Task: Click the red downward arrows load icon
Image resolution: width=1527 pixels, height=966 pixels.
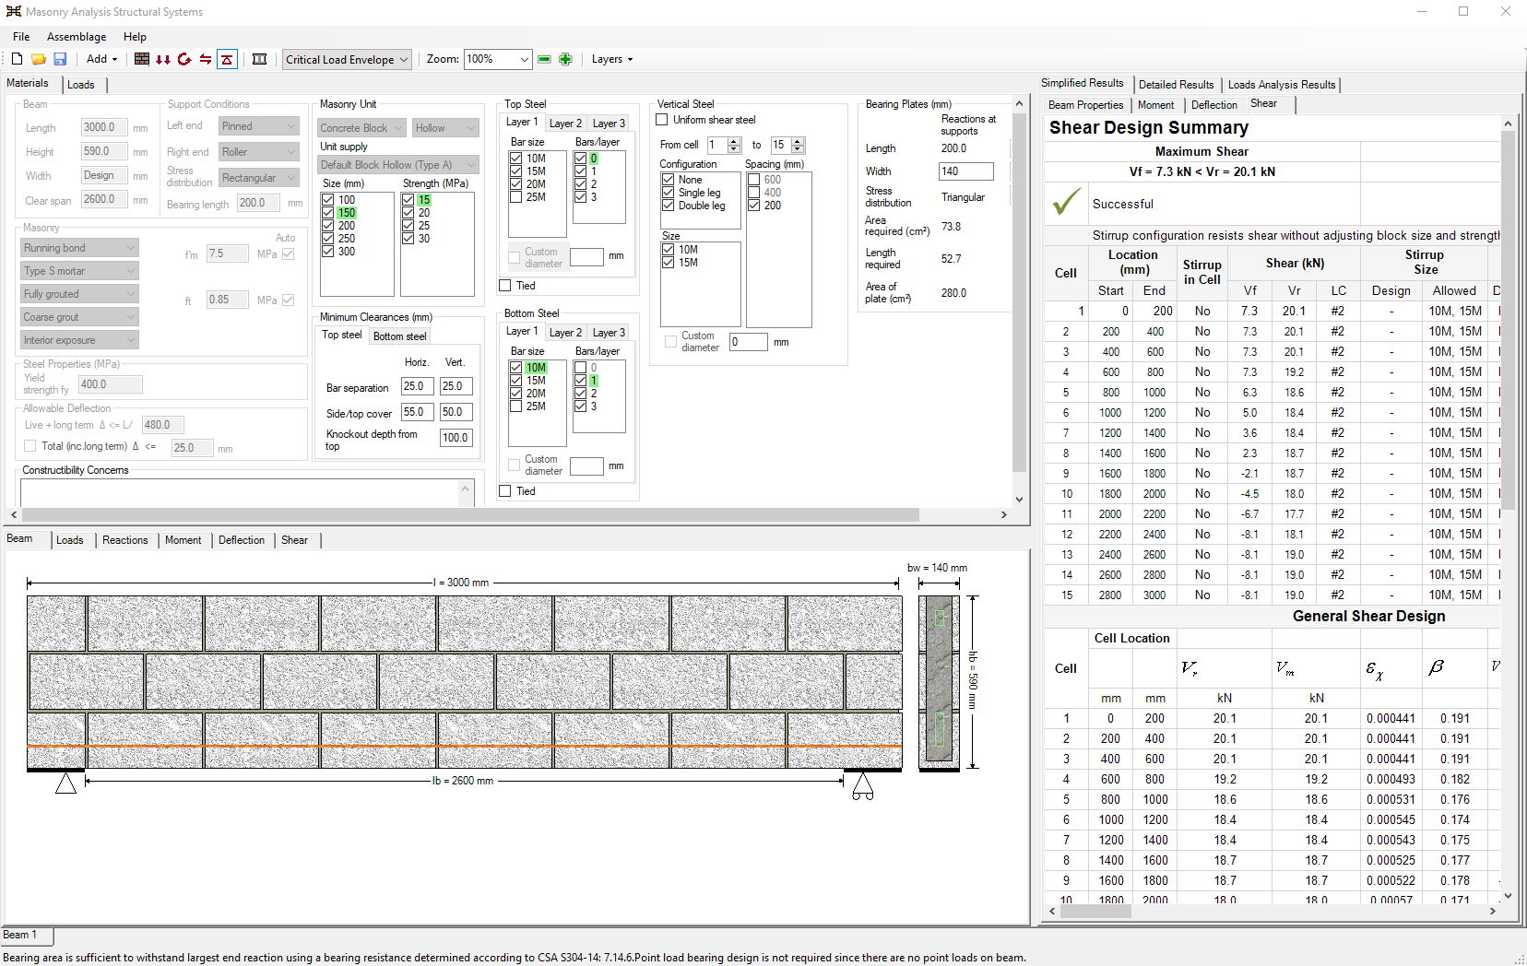Action: tap(163, 59)
